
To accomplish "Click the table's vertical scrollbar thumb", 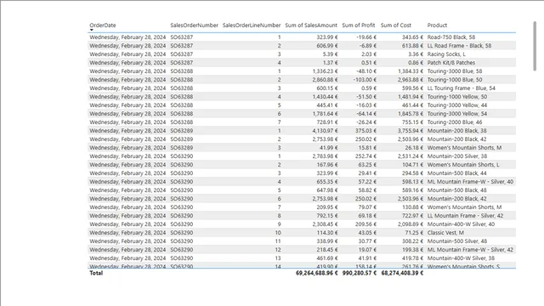I will click(535, 46).
